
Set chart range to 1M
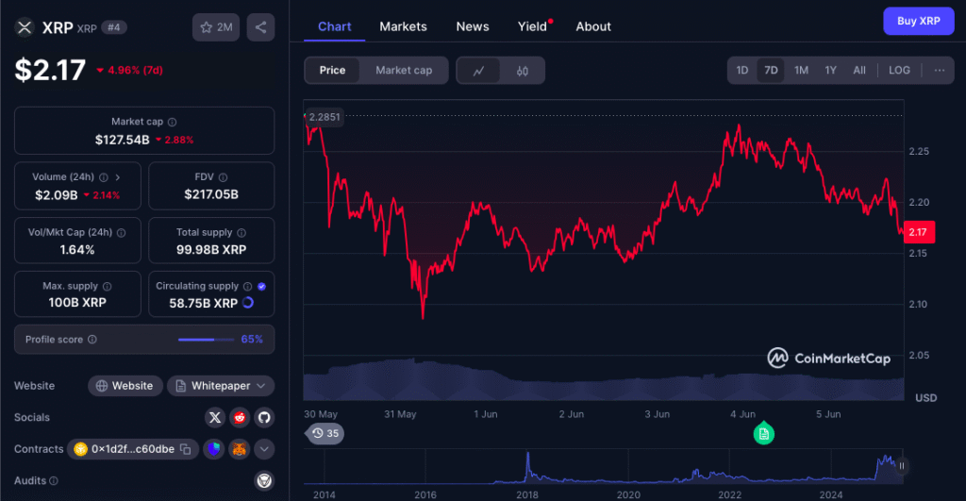801,70
